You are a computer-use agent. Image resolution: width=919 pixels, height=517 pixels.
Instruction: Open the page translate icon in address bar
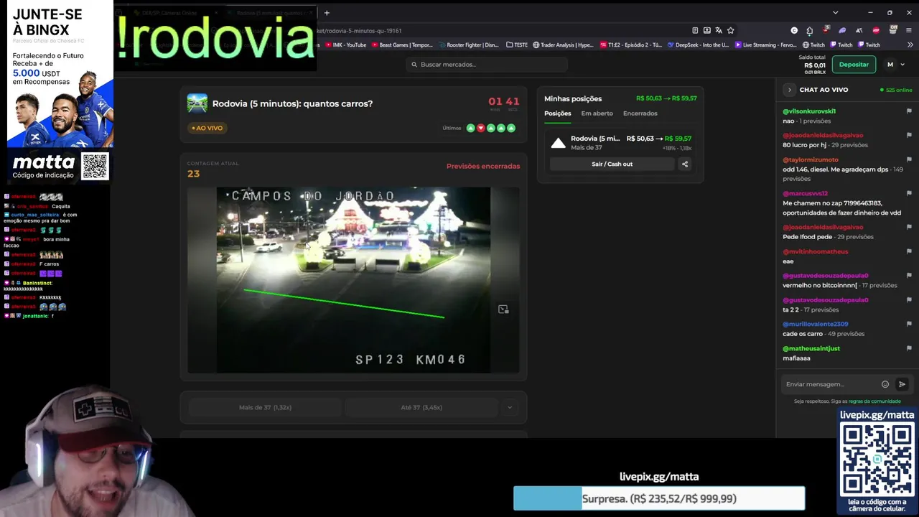click(x=719, y=30)
